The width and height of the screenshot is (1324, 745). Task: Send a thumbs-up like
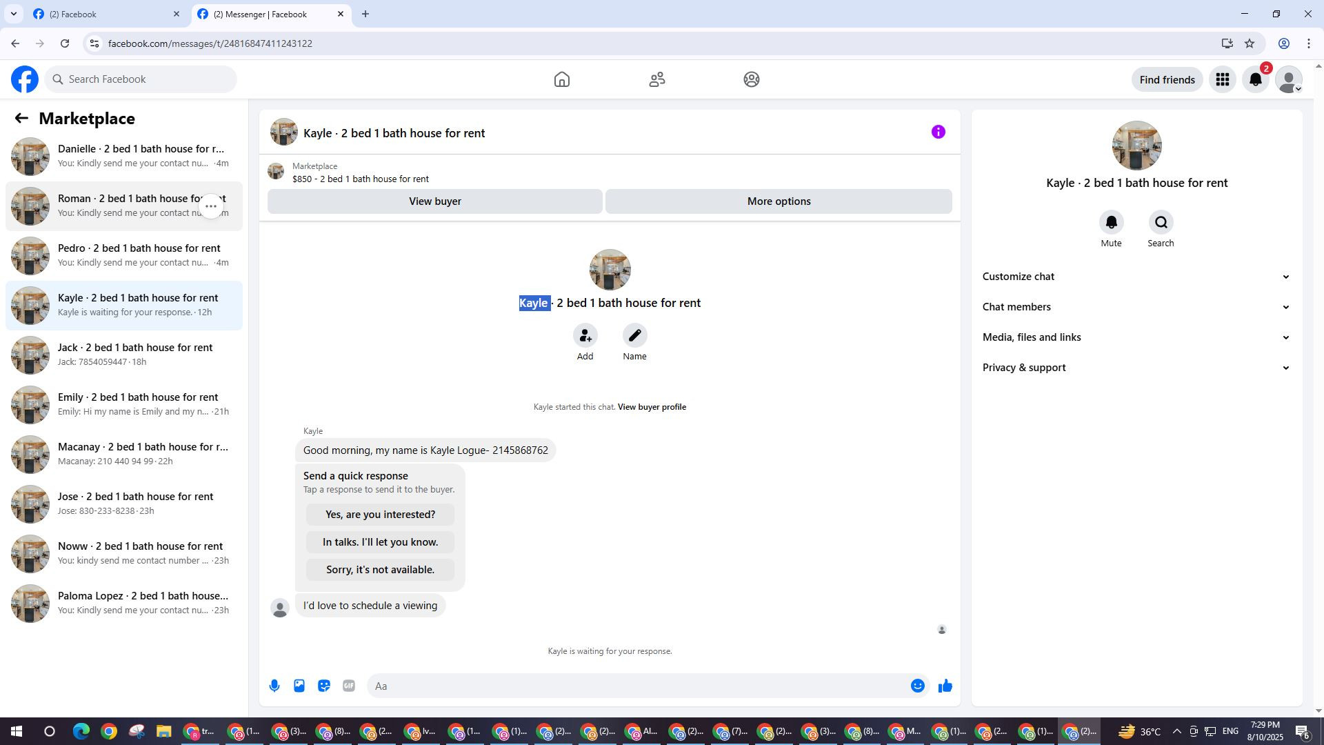tap(945, 686)
